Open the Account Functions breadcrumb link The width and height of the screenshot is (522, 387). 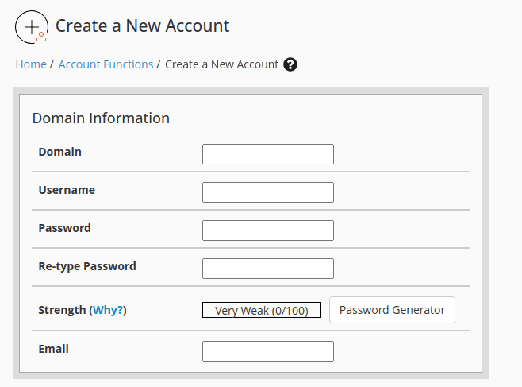(x=106, y=64)
